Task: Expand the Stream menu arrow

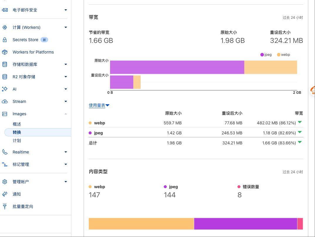Action: point(66,101)
